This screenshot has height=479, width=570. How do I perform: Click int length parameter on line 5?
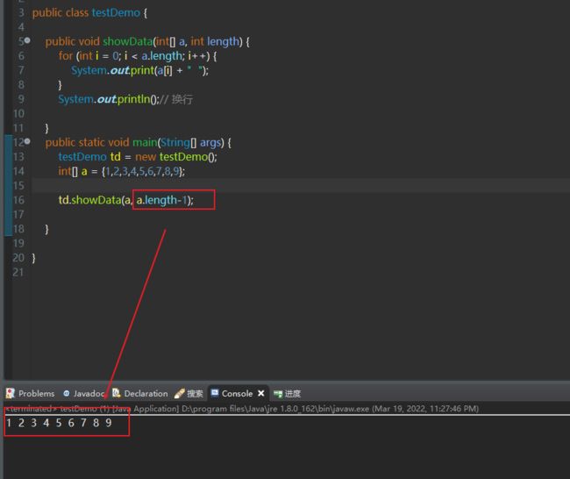pyautogui.click(x=215, y=41)
